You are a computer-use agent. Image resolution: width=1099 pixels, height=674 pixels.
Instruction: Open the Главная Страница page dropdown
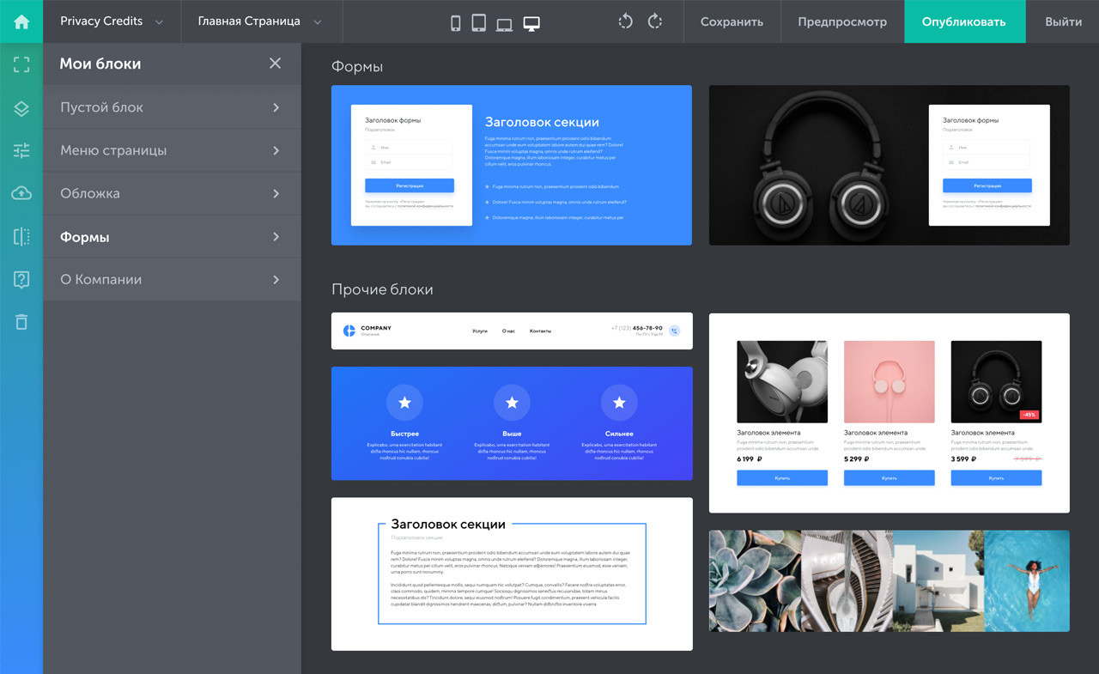[x=260, y=21]
